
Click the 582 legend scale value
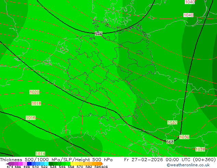click(89, 167)
